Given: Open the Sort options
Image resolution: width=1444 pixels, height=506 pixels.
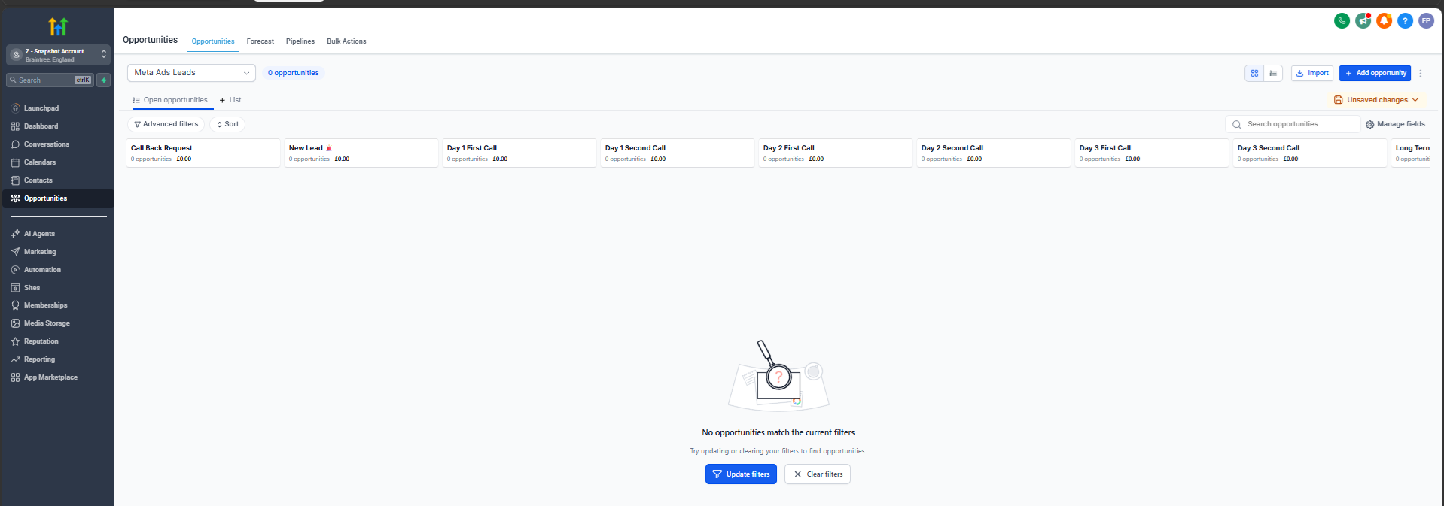Looking at the screenshot, I should coord(227,124).
